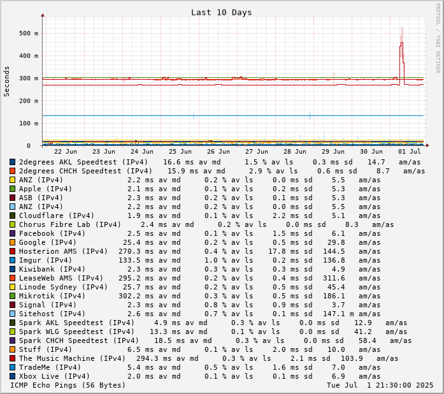The height and width of the screenshot is (394, 444).
Task: Click the Signal (IPv4) legend swatch
Action: 12,305
